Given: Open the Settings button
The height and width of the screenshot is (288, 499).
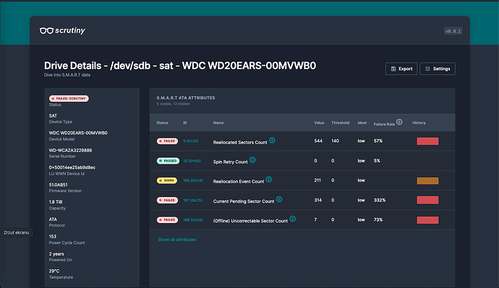Looking at the screenshot, I should [x=438, y=69].
